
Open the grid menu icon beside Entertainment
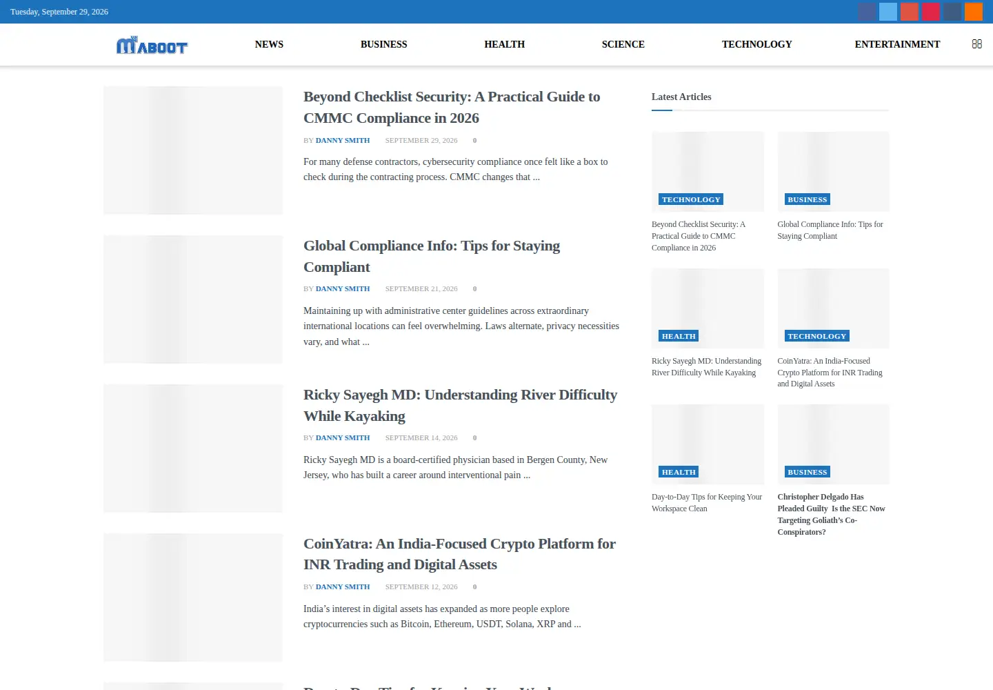coord(976,44)
